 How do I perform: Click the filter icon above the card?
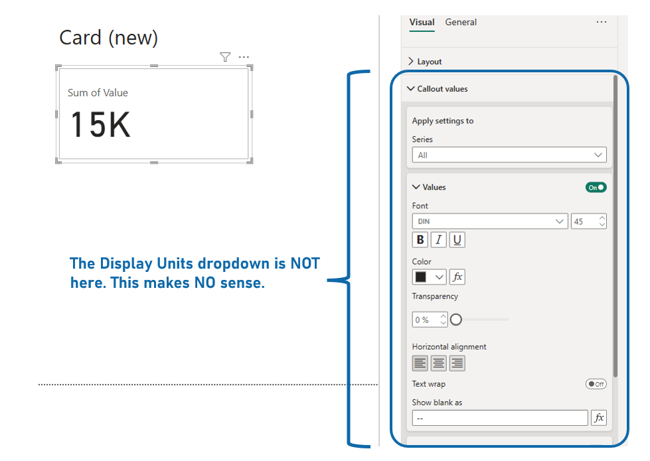pos(225,58)
